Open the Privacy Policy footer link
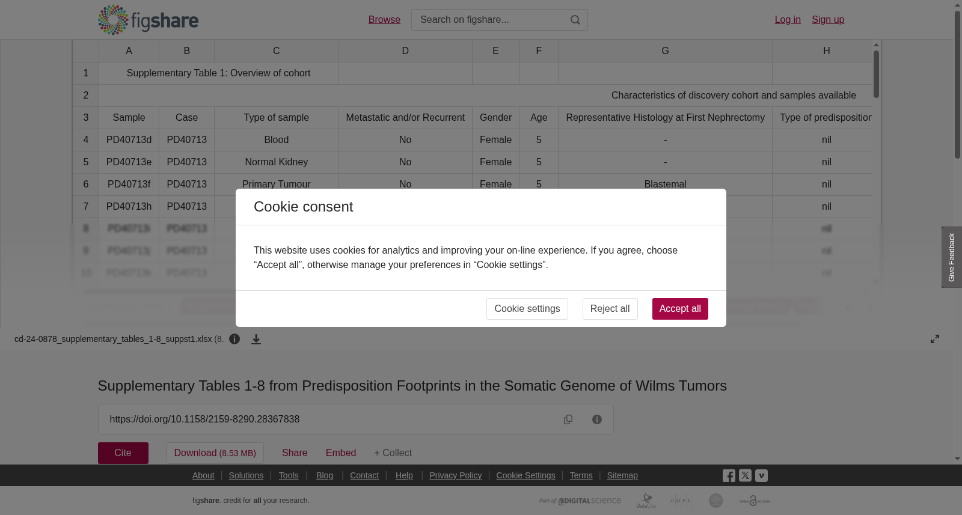The image size is (962, 515). click(456, 475)
